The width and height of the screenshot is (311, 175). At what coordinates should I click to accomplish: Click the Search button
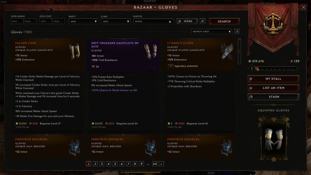[x=224, y=21]
